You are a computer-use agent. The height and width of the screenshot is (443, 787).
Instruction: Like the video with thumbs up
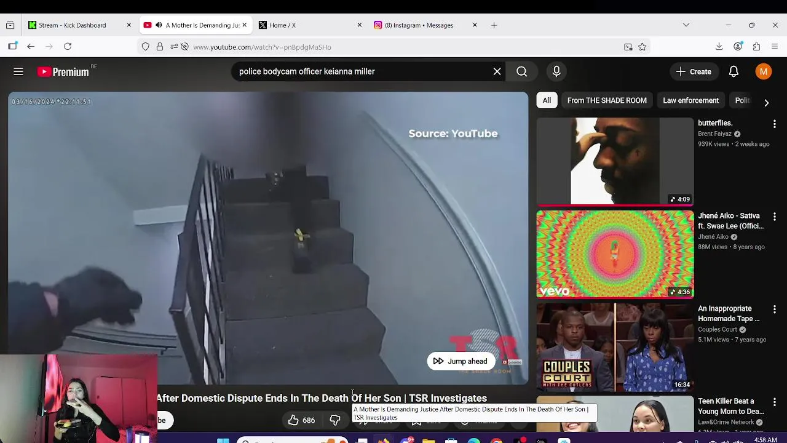tap(301, 420)
